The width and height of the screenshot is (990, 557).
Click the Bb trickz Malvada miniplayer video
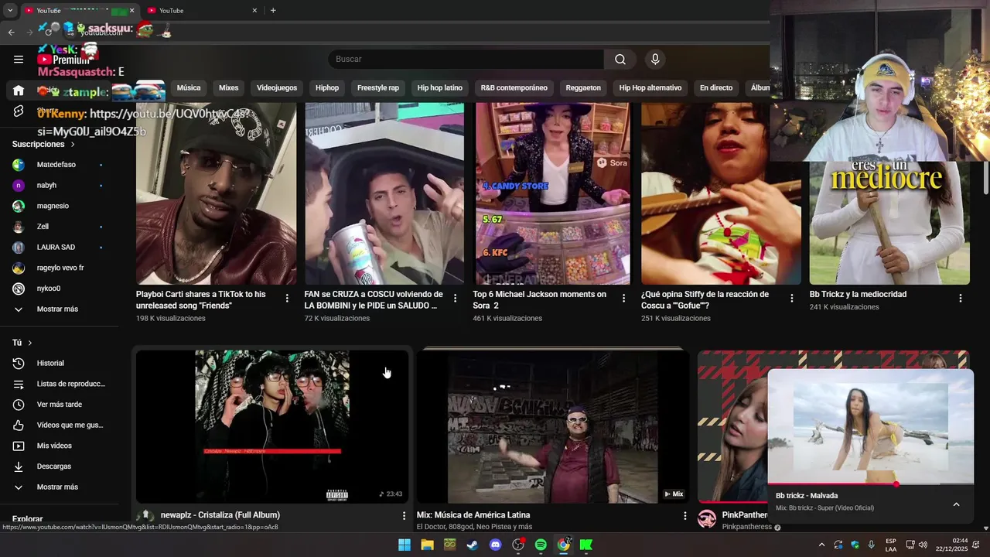pos(871,426)
